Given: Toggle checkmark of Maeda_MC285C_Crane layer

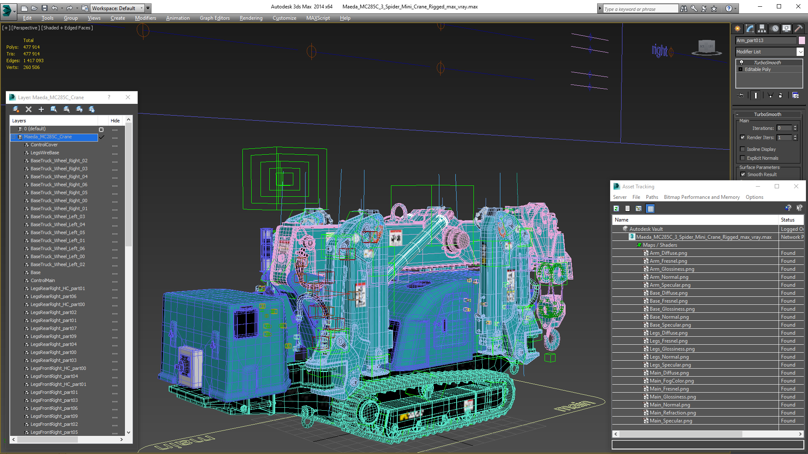Looking at the screenshot, I should point(101,137).
